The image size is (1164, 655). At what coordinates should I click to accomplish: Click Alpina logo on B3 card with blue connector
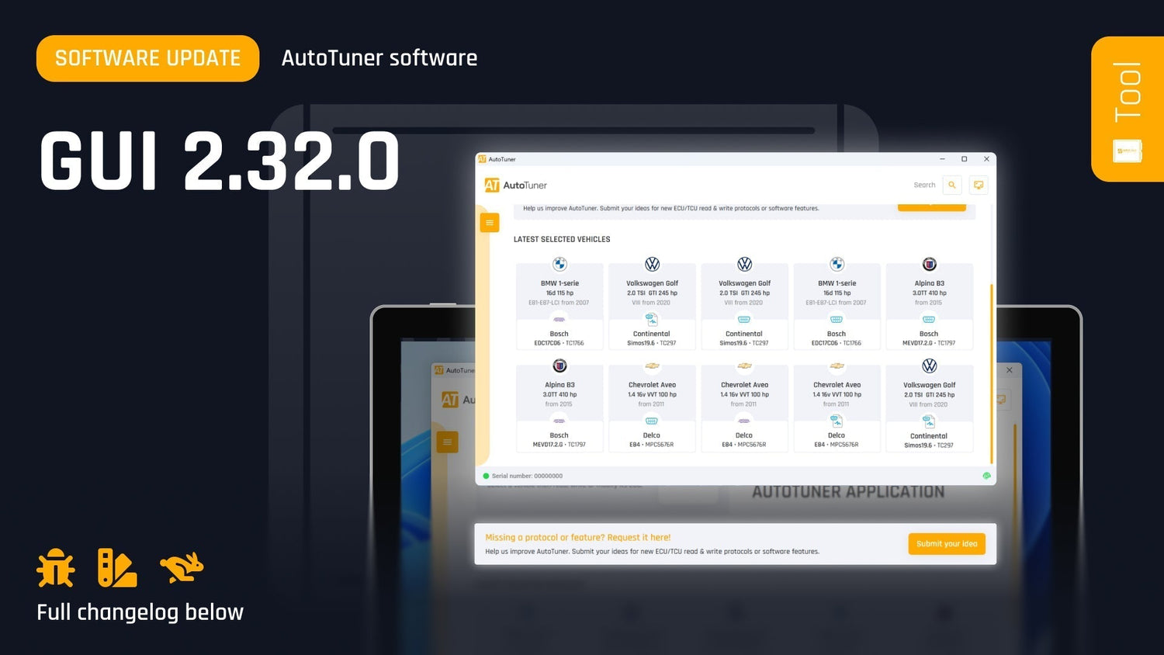click(x=929, y=264)
